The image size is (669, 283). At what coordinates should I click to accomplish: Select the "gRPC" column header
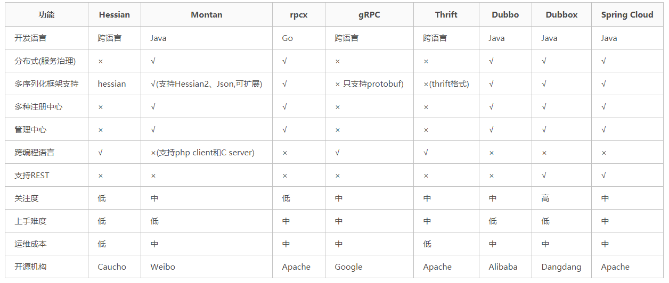coord(369,15)
